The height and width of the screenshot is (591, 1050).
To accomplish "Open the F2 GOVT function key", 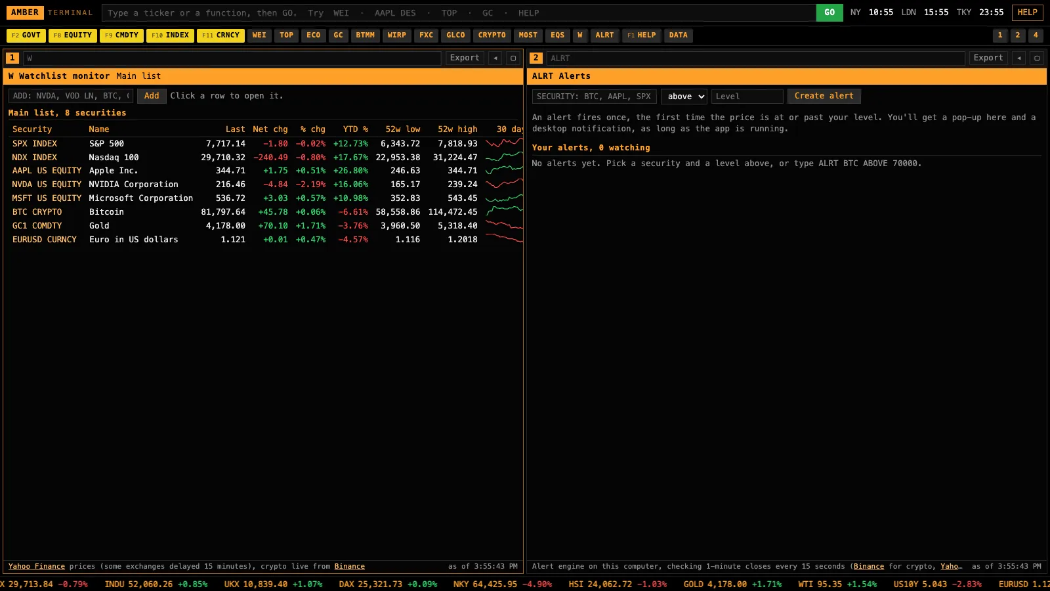I will (x=26, y=35).
